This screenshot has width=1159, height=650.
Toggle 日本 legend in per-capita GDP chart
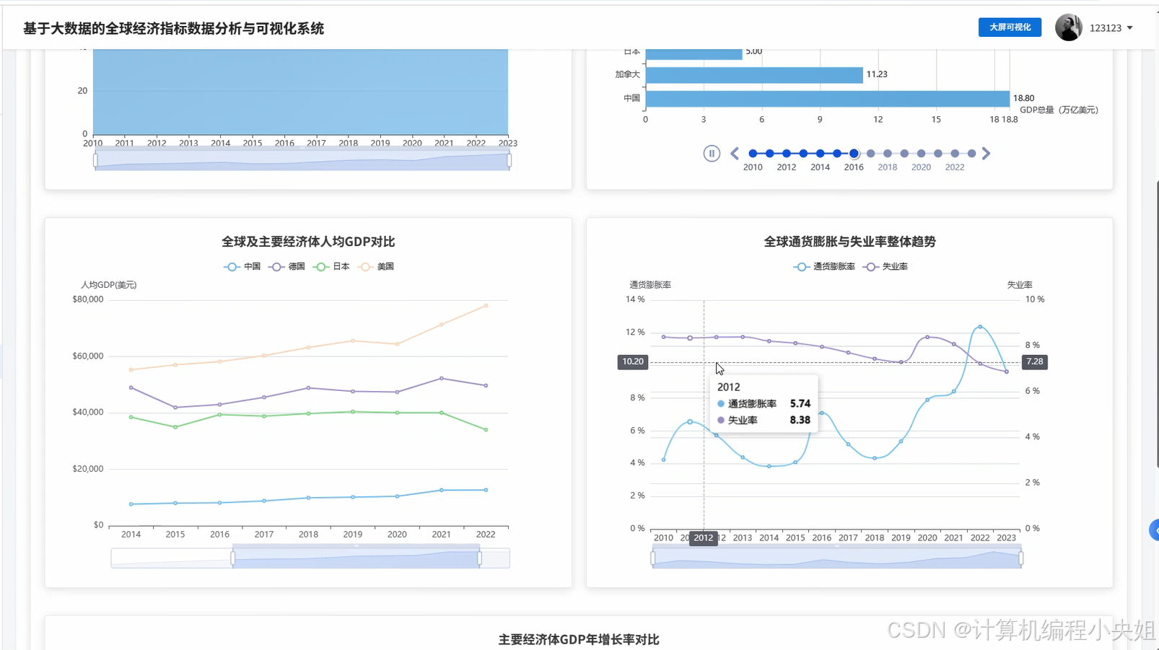click(331, 266)
